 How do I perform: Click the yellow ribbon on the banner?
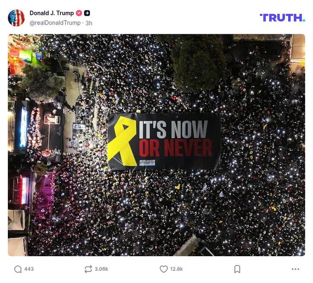[x=122, y=141]
